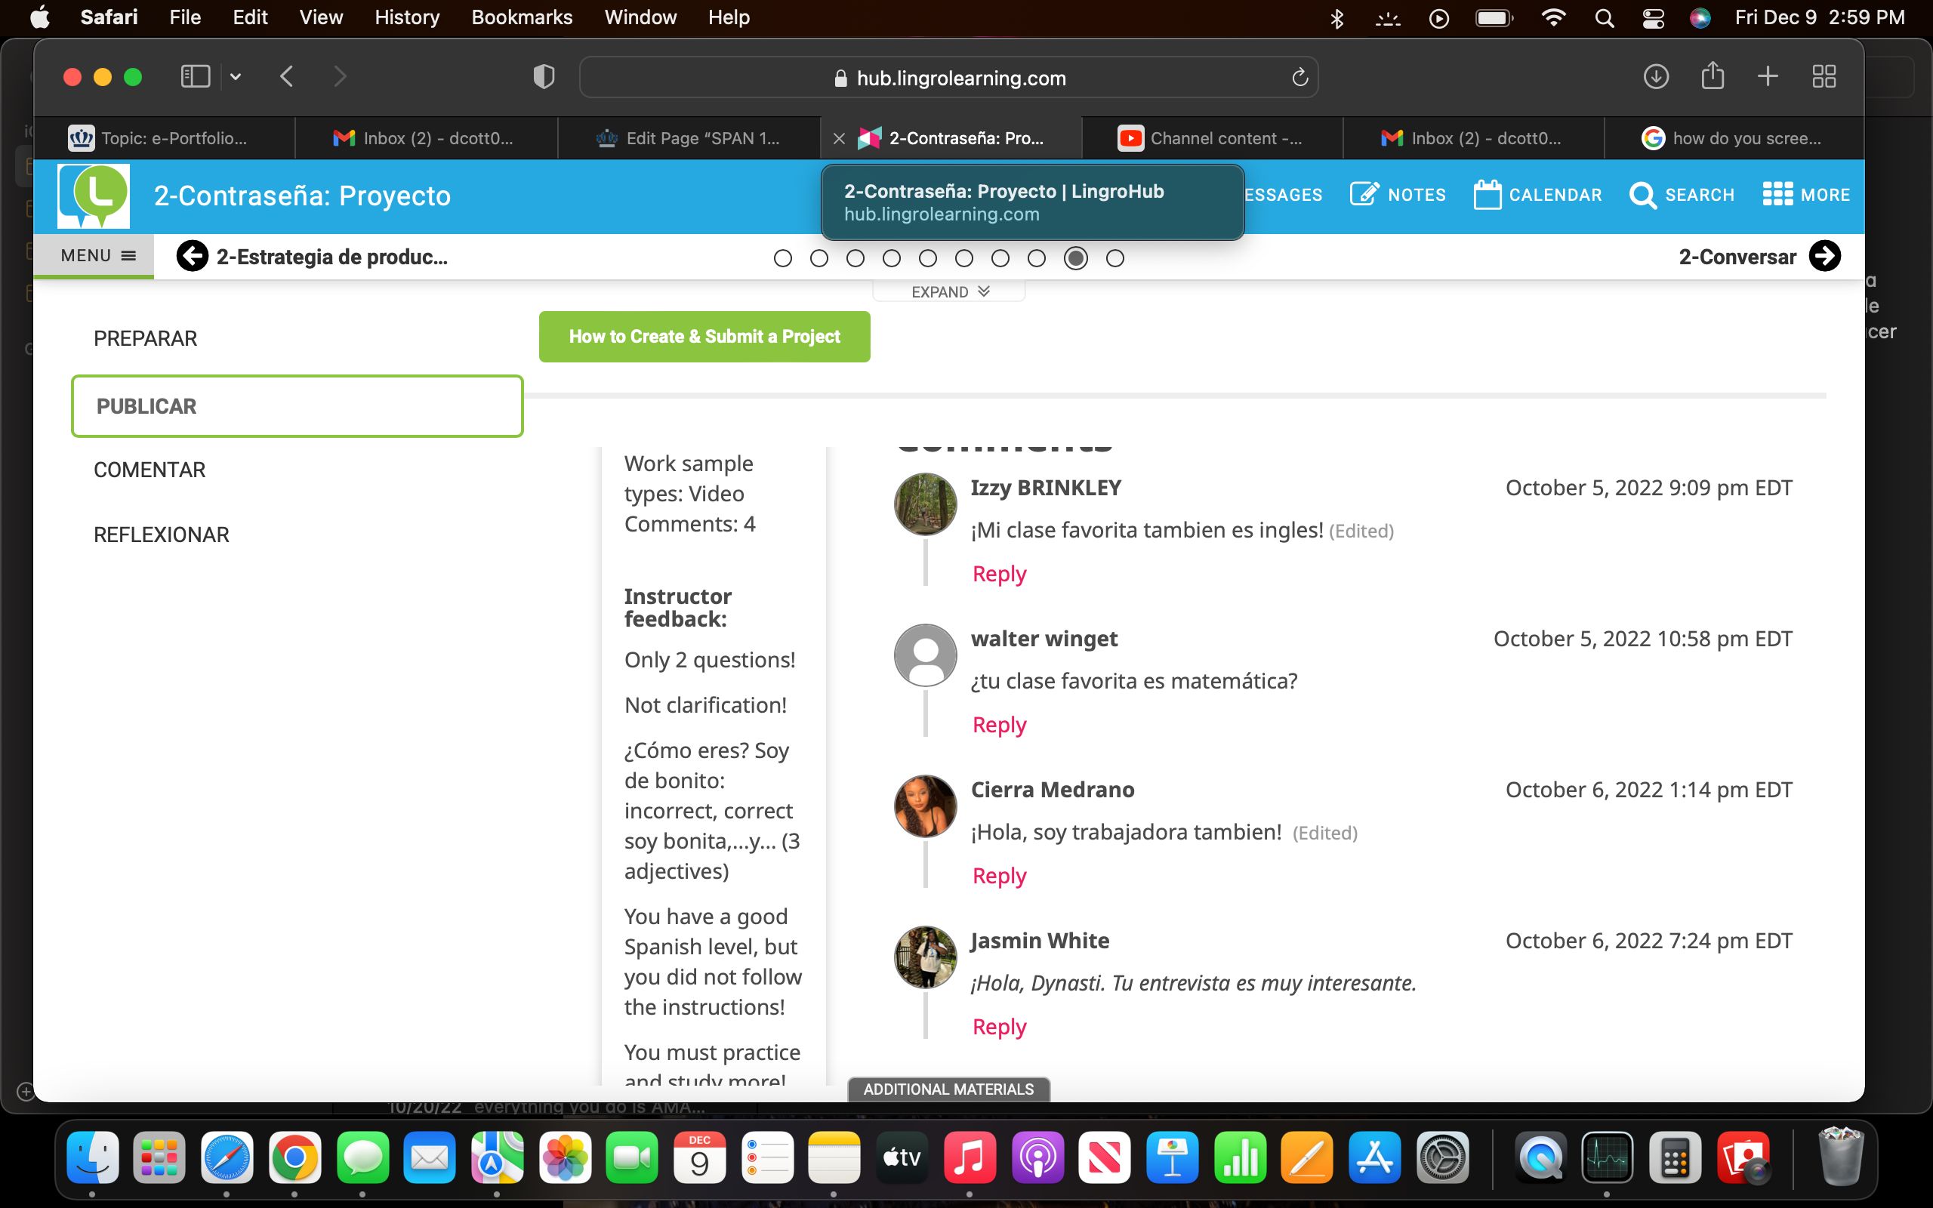Screen dimensions: 1933x1208
Task: Select the sixth page indicator dot
Action: 964,258
